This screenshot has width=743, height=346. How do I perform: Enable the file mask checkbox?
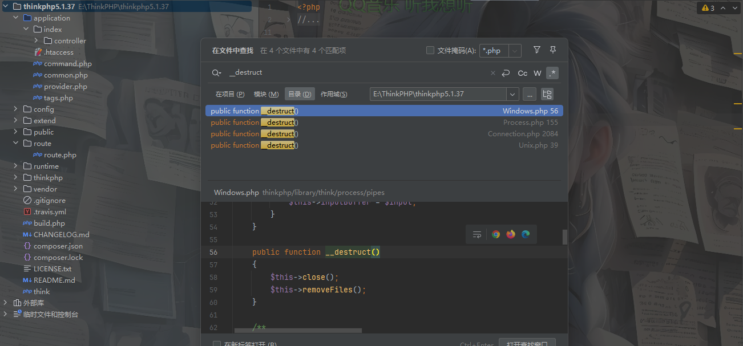(x=430, y=50)
